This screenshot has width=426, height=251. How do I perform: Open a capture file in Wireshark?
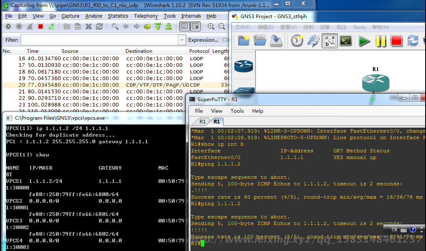[67, 26]
